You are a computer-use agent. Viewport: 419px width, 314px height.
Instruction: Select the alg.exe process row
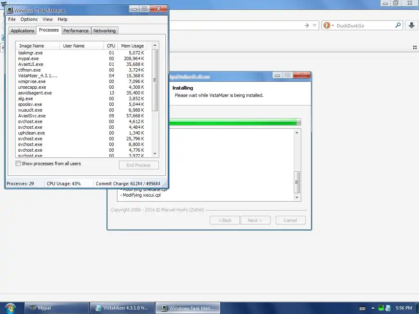[83, 99]
